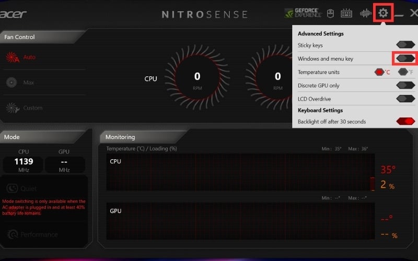Select the Max fan mode icon
This screenshot has height=261, width=418.
click(x=11, y=82)
